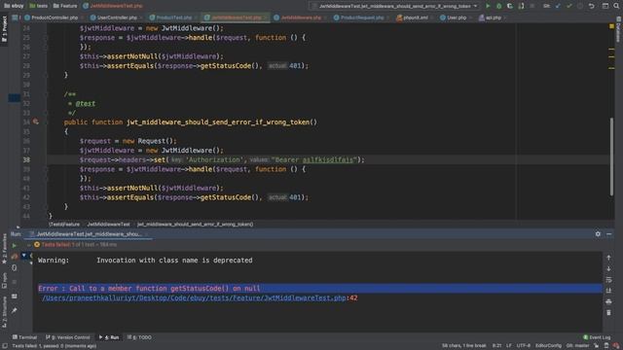Viewport: 623px width, 350px height.
Task: Run the selected test configuration with green play
Action: 488,6
